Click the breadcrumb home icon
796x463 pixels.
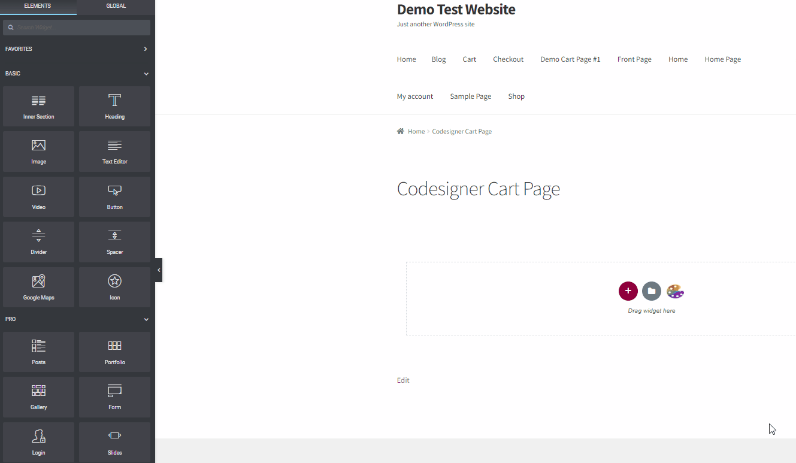pyautogui.click(x=401, y=131)
